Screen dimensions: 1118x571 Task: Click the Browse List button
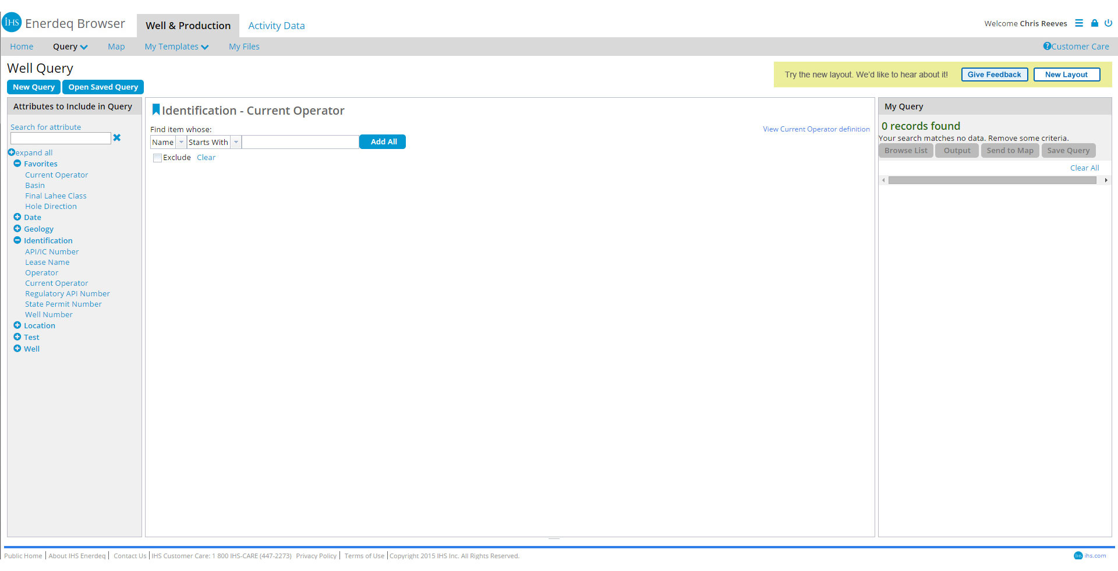click(906, 150)
